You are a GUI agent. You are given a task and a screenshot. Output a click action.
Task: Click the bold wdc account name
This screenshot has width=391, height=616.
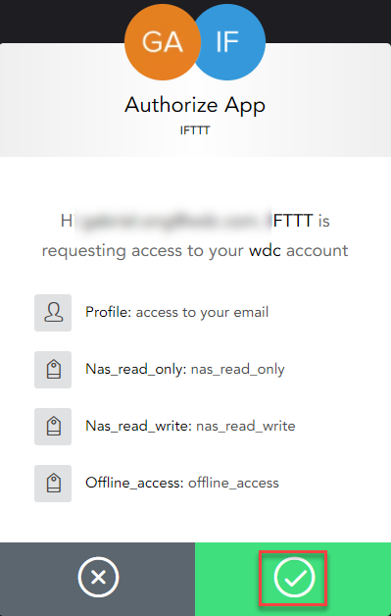click(x=265, y=251)
